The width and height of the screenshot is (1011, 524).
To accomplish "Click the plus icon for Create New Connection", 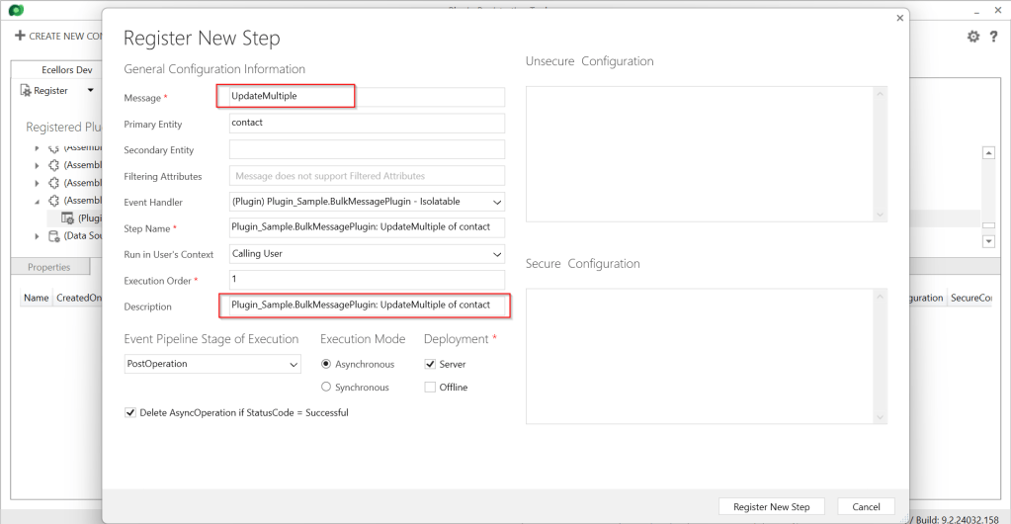I will pos(19,36).
